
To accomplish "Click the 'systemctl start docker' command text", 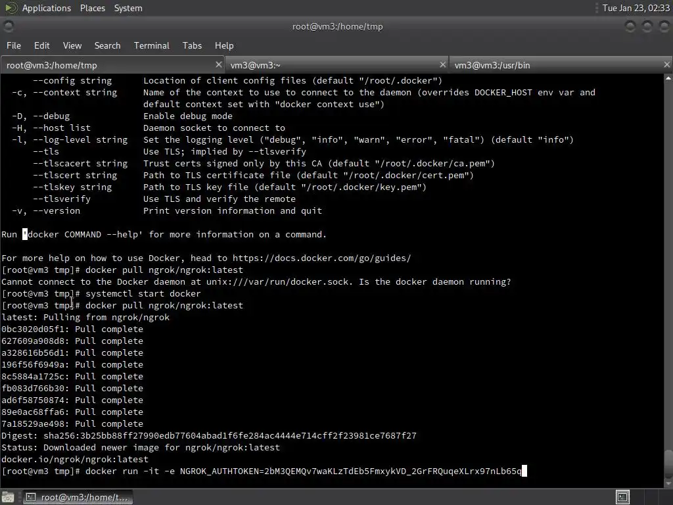I will (x=143, y=294).
